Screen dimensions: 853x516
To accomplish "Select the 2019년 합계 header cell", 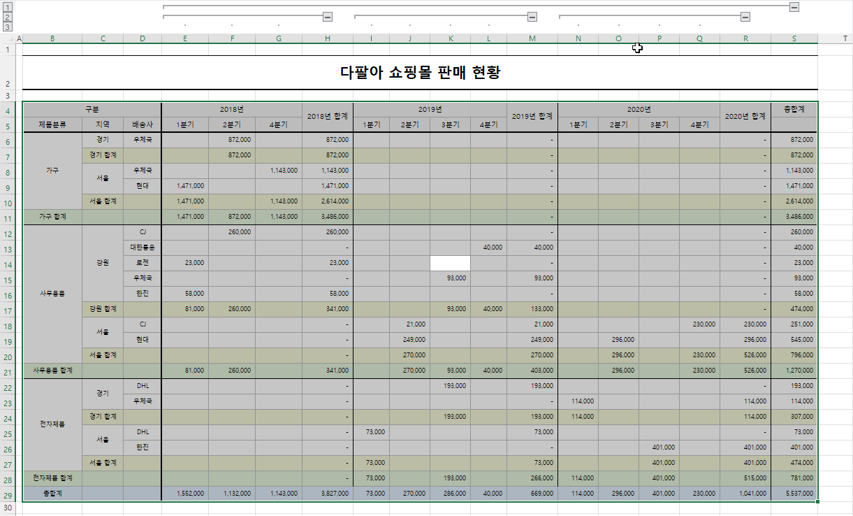I will point(532,117).
